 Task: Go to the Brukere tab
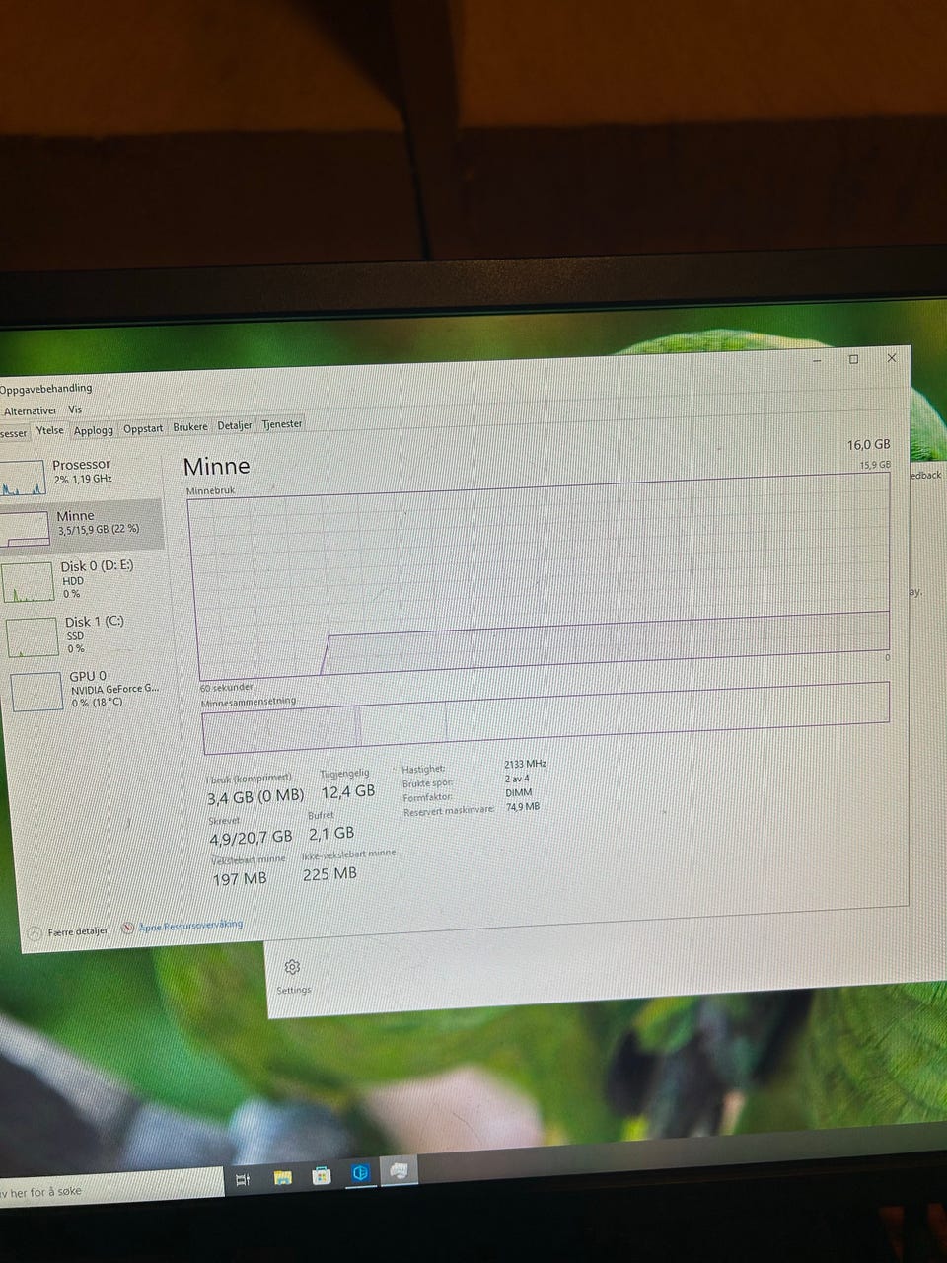(190, 427)
